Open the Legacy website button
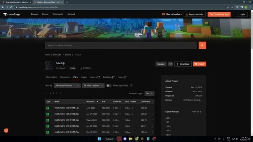The image size is (253, 142). (x=194, y=14)
